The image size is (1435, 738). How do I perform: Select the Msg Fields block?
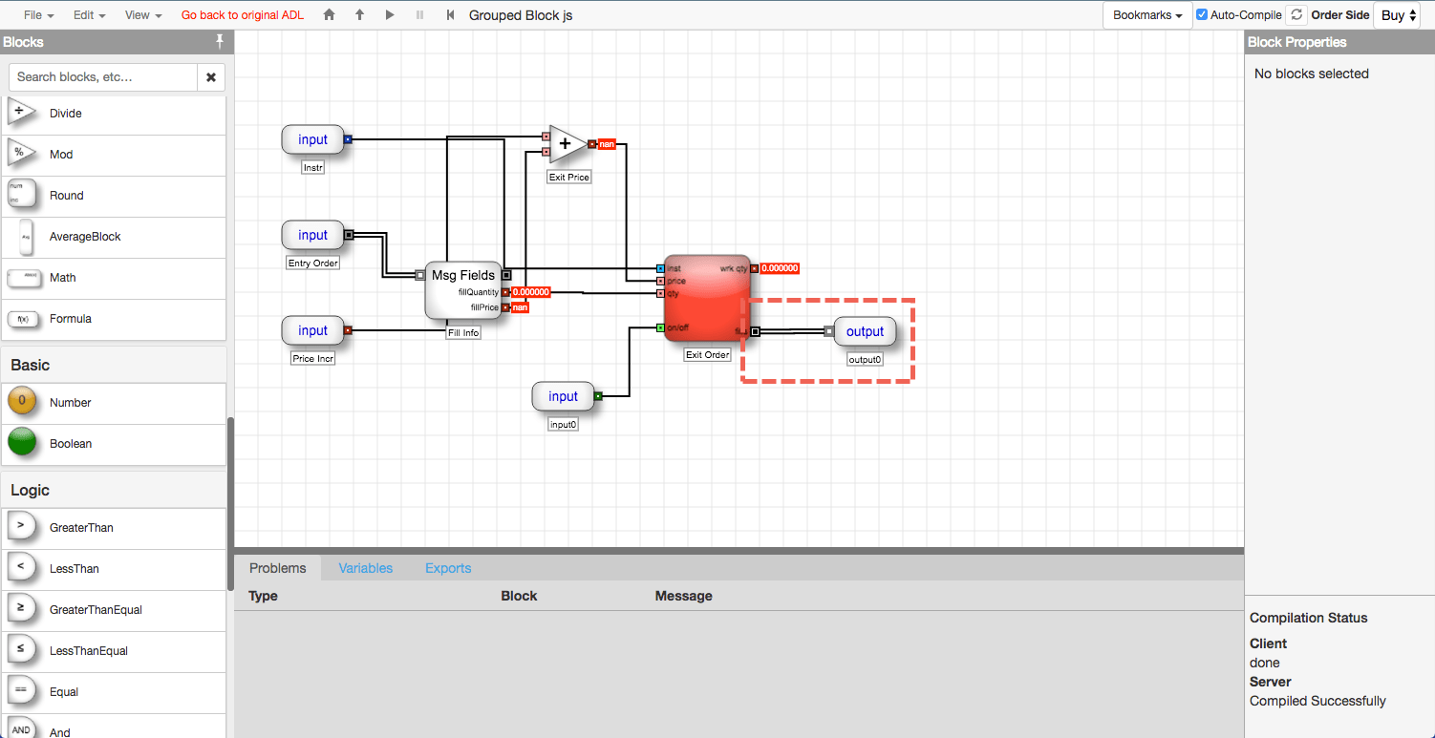click(x=463, y=288)
